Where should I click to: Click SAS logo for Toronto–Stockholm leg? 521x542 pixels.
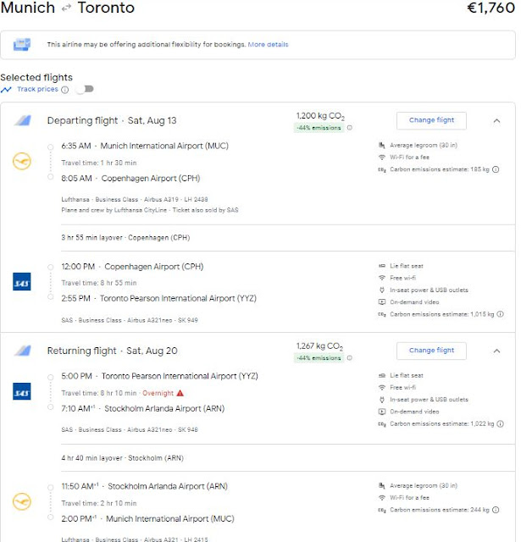click(x=22, y=391)
